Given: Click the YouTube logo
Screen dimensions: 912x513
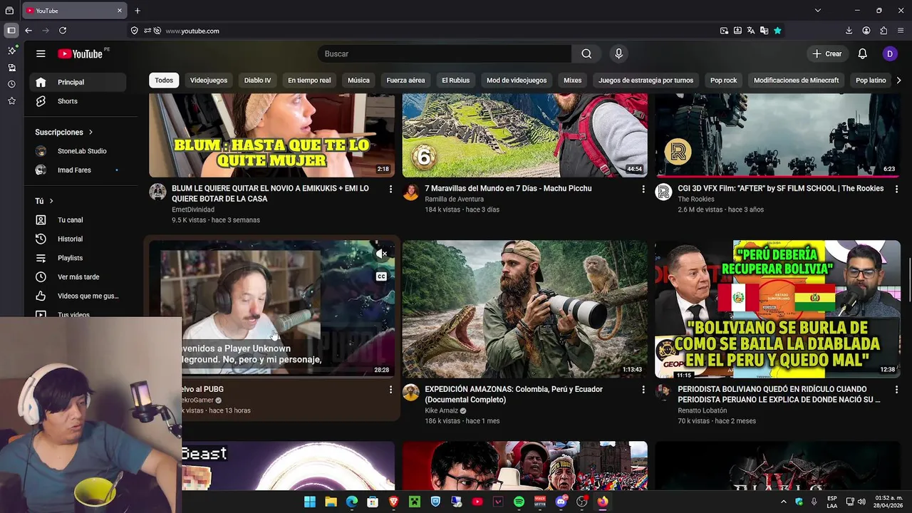Looking at the screenshot, I should point(81,54).
